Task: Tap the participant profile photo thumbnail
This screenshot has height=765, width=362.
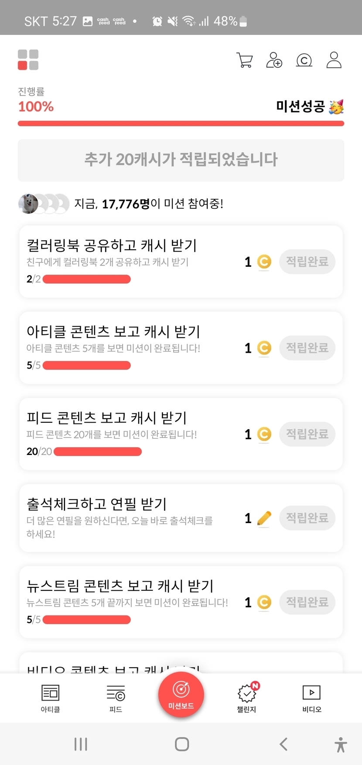Action: [28, 203]
